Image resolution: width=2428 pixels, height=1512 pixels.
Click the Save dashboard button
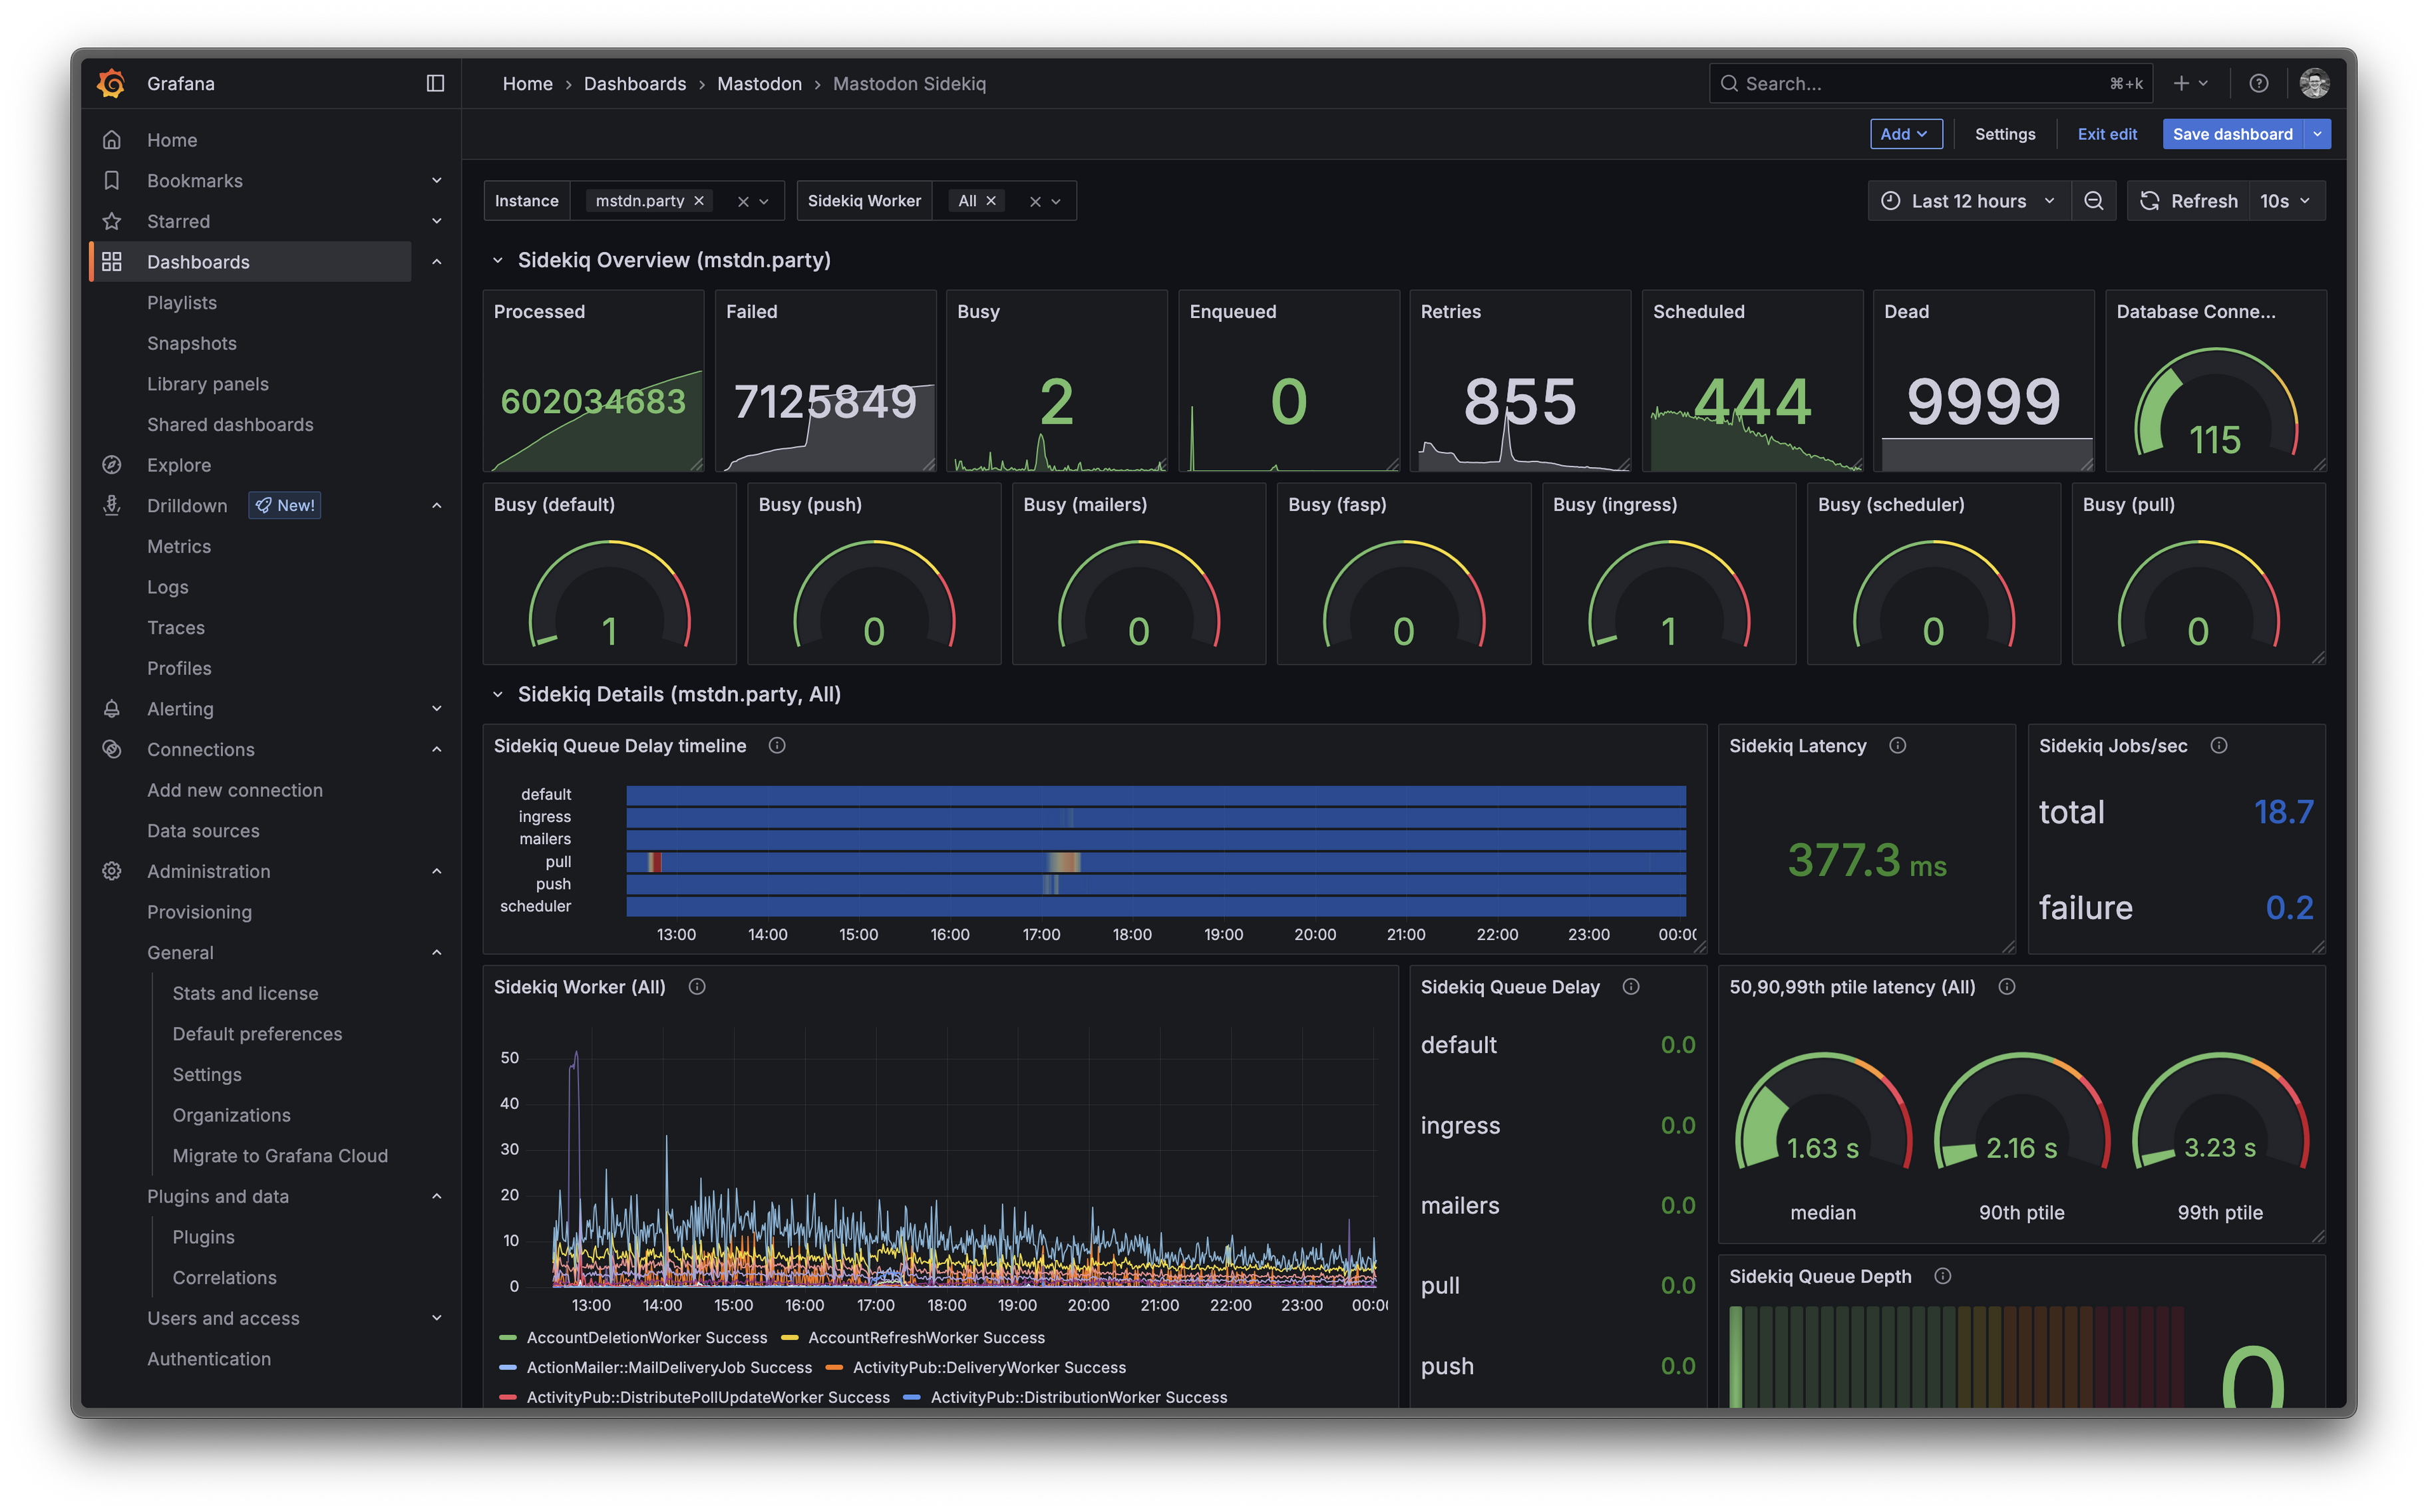[x=2232, y=134]
